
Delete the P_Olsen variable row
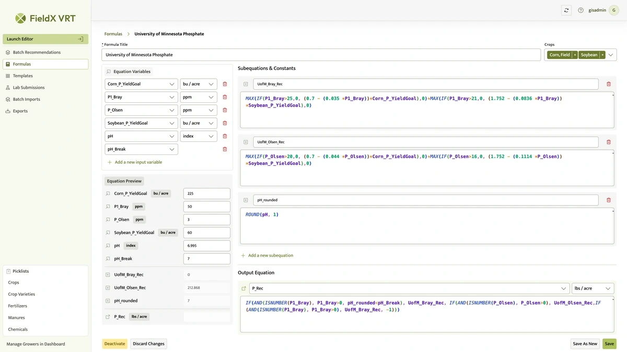[x=225, y=110]
